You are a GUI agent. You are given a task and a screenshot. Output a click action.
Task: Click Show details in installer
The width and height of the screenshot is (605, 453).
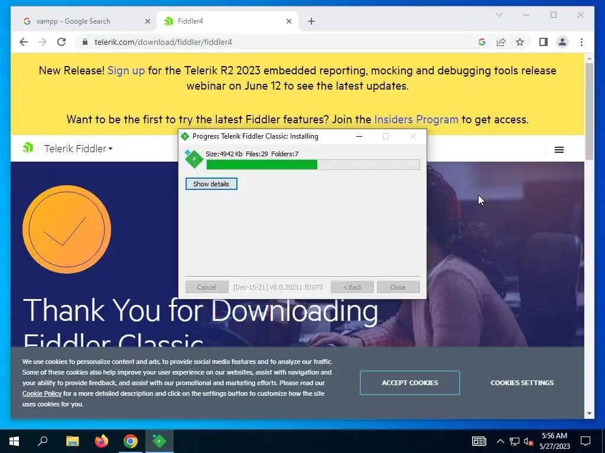[211, 184]
